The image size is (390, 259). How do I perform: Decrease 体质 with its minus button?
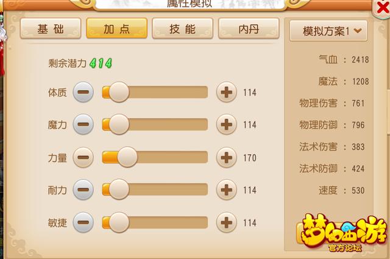coord(83,92)
